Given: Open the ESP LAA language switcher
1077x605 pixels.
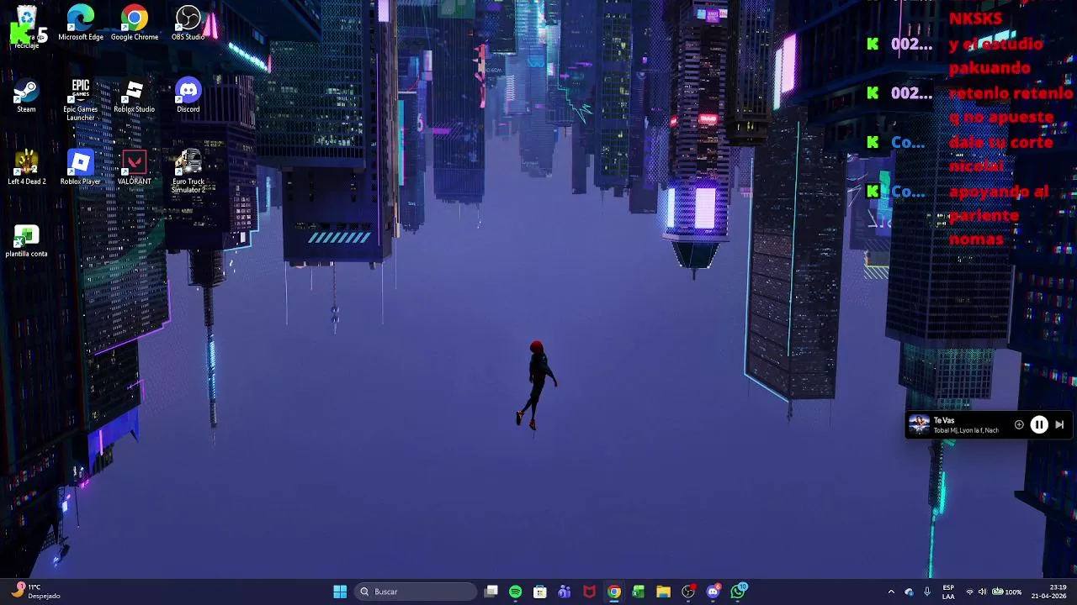Looking at the screenshot, I should coord(948,592).
